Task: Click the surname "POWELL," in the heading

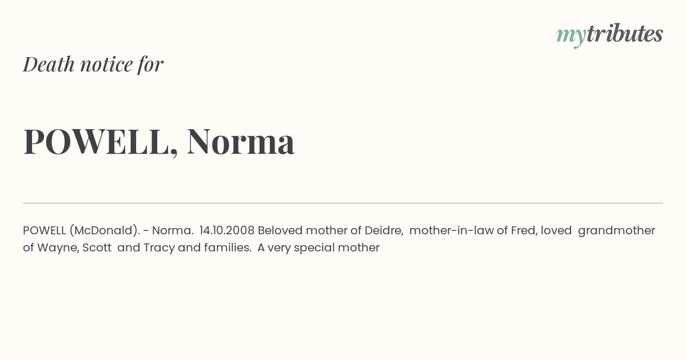Action: pos(101,142)
